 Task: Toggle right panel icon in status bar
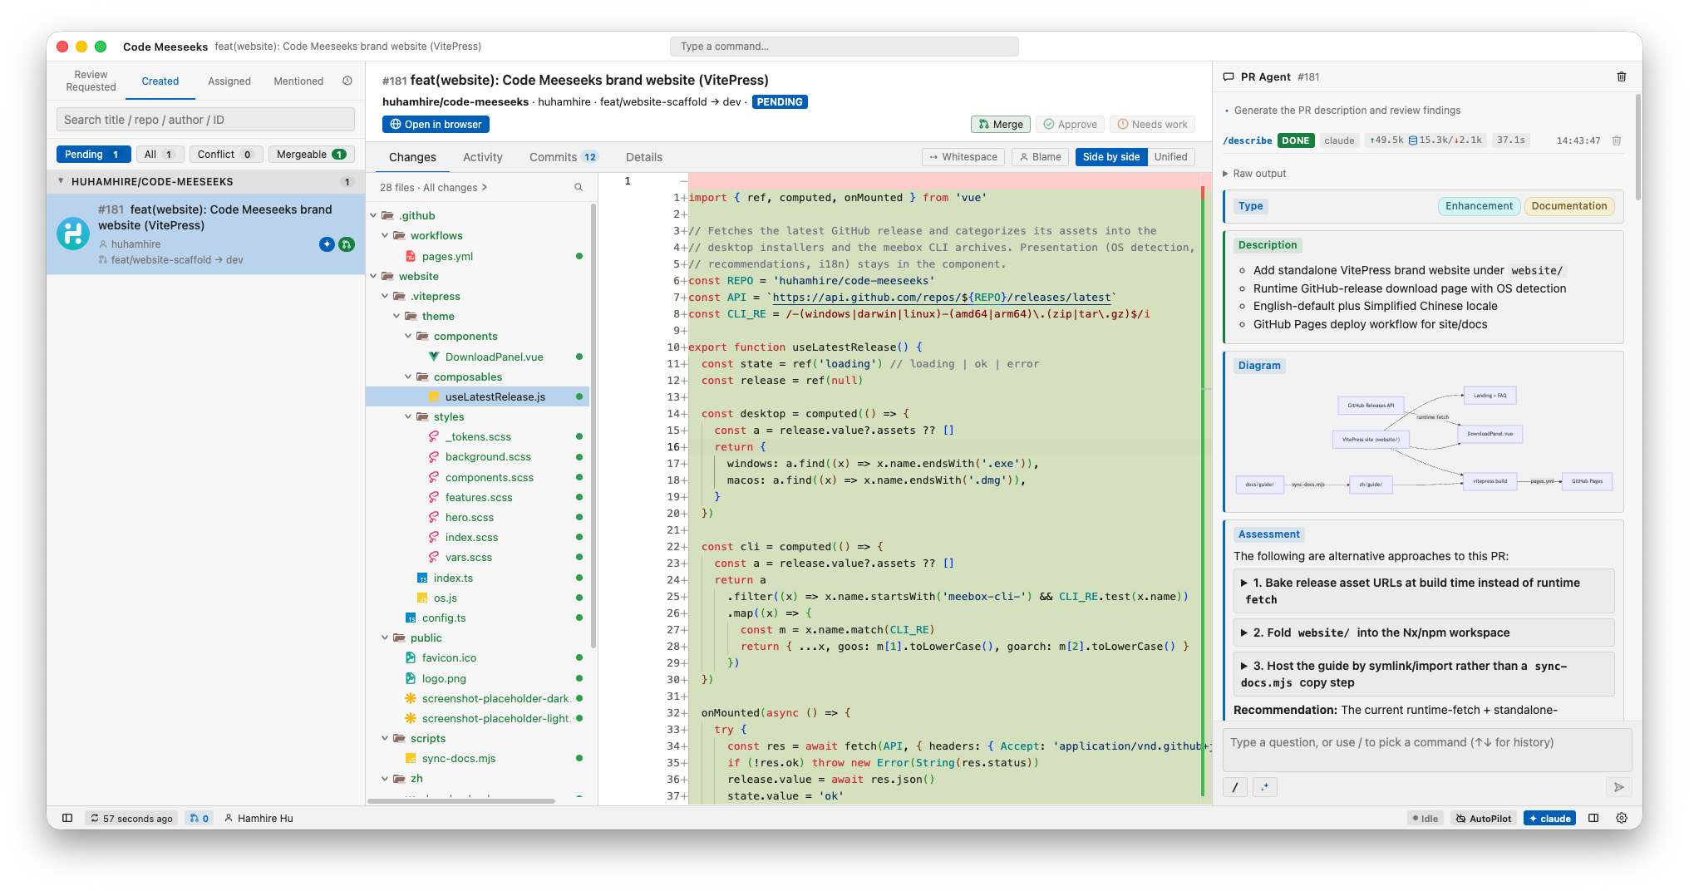point(1593,818)
